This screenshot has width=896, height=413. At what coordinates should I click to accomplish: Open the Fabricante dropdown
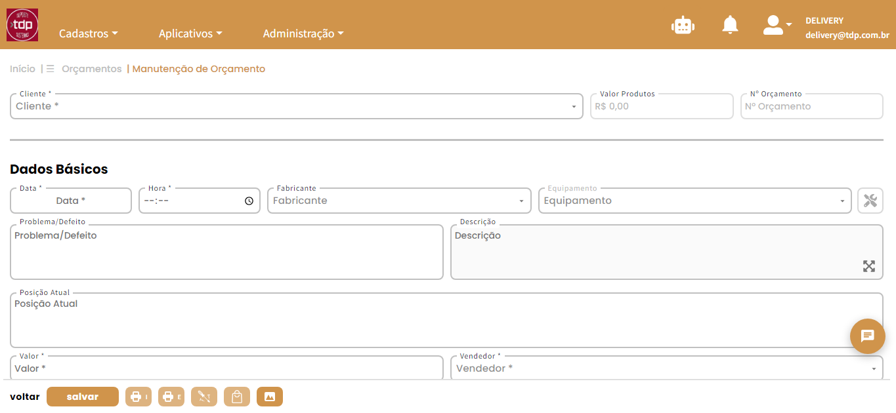pos(399,201)
